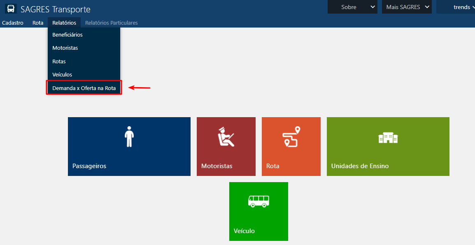Screen dimensions: 475x245
Task: Click the Relatórios Particulares tab
Action: 111,23
